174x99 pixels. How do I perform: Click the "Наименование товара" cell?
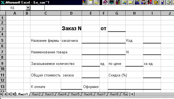pos(46,51)
